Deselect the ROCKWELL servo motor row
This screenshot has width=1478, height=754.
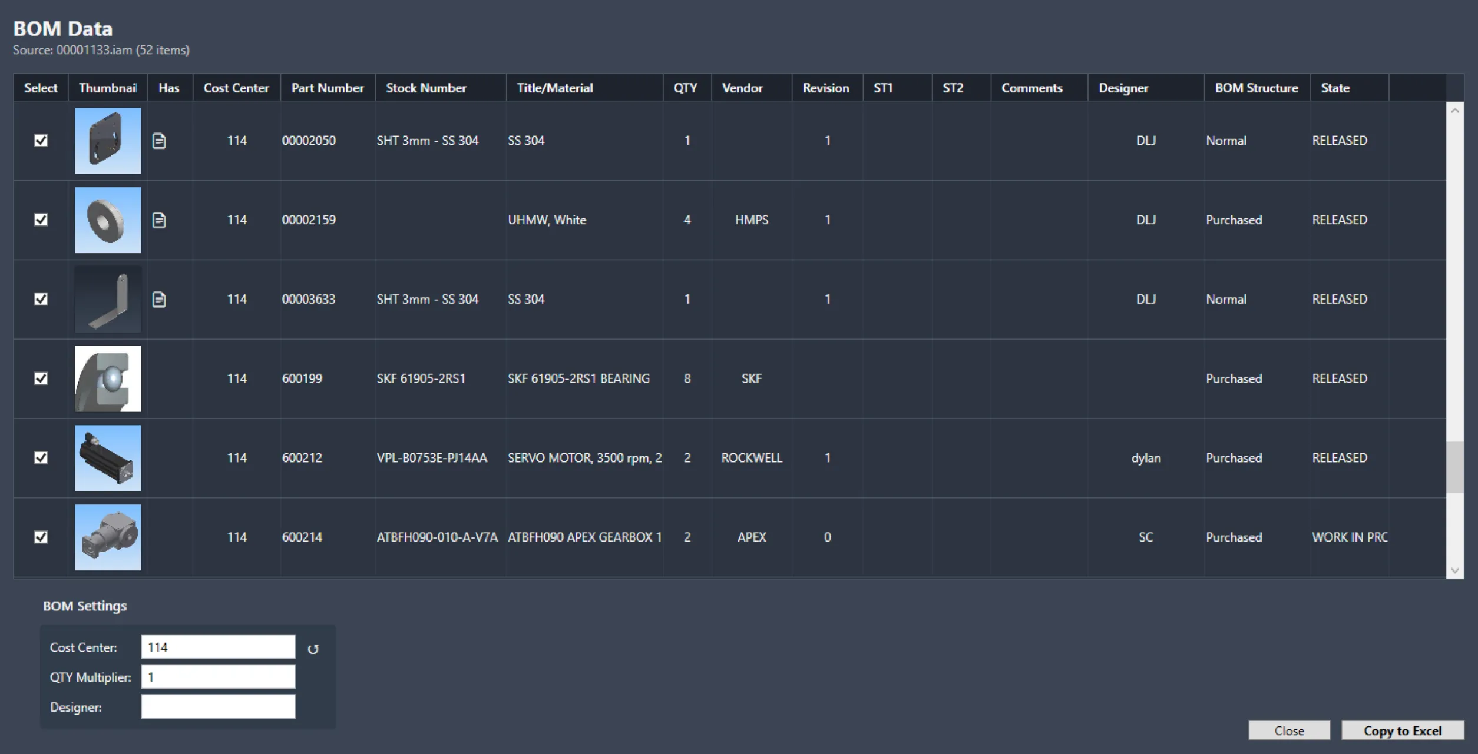[x=41, y=458]
